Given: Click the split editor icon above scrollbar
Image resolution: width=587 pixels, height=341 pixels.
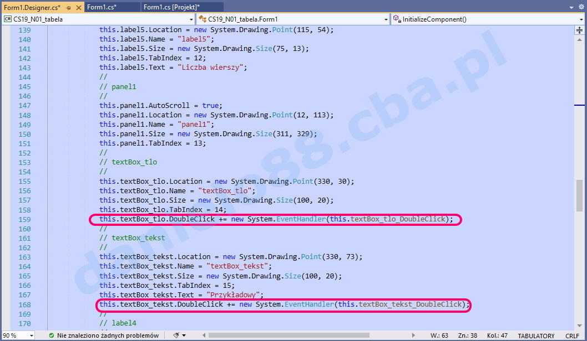Looking at the screenshot, I should tap(580, 30).
